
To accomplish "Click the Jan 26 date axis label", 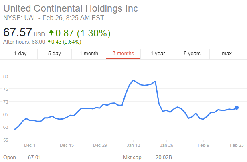I will tap(166, 145).
